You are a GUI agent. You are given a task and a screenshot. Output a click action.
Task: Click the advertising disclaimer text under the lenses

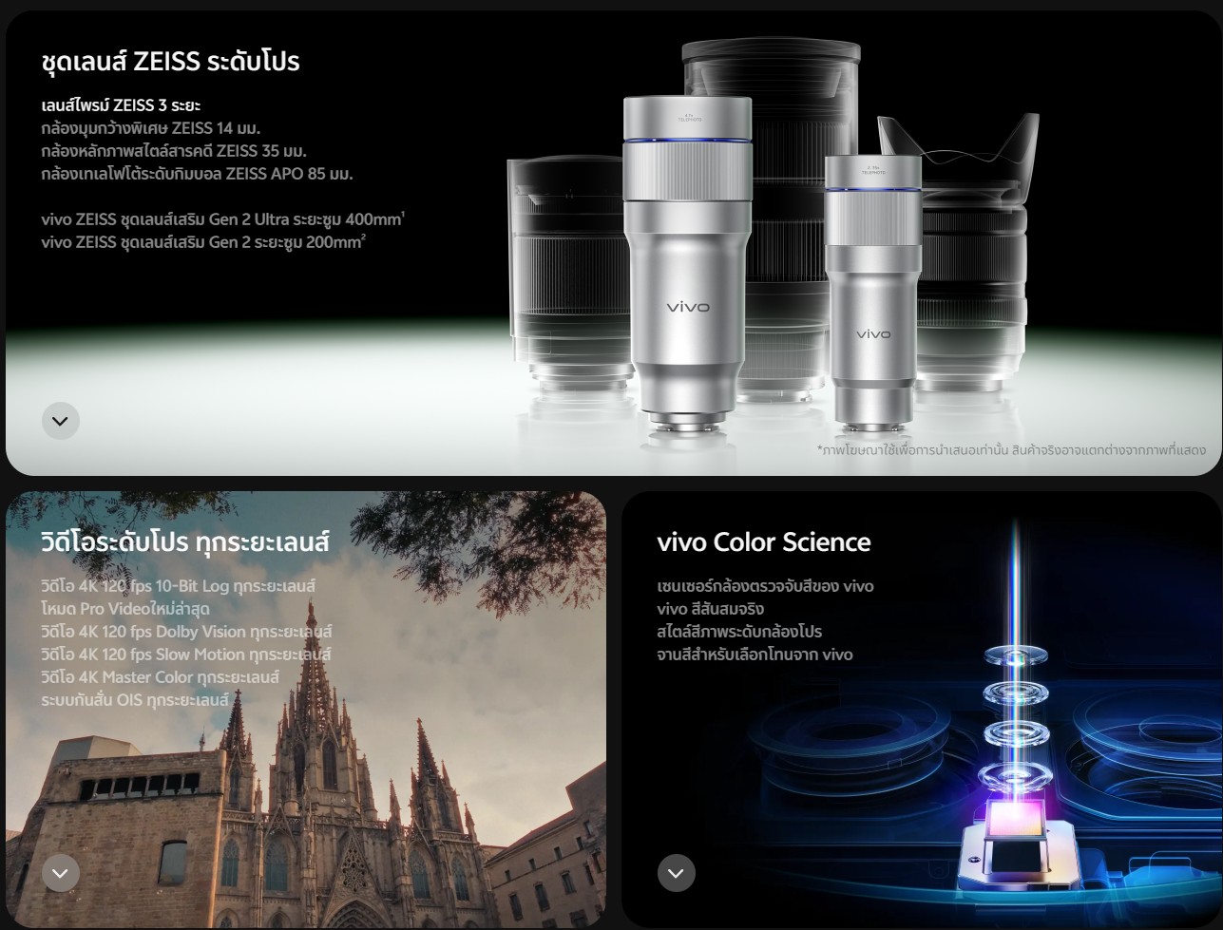pyautogui.click(x=1011, y=449)
